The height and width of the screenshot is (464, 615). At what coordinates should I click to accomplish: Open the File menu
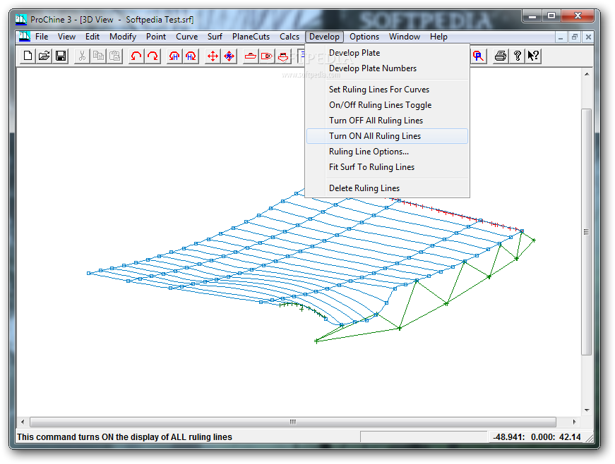tap(42, 37)
